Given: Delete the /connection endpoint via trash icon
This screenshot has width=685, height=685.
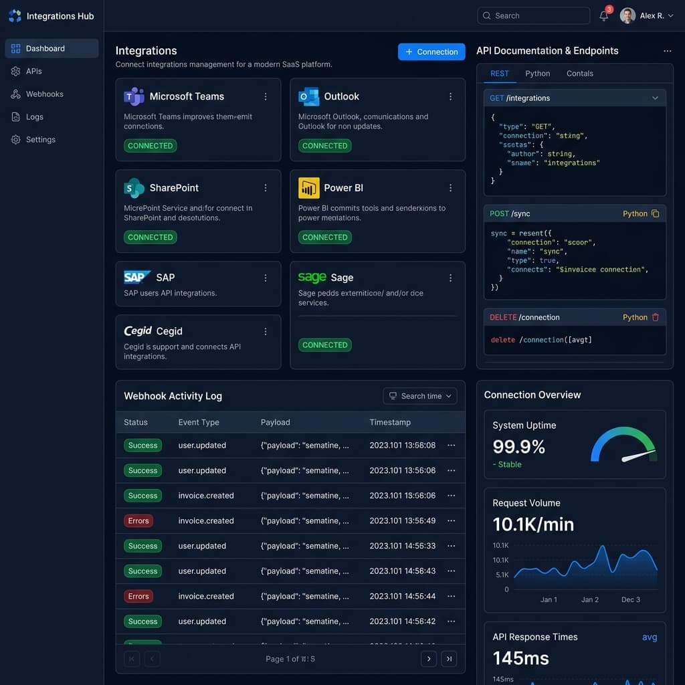Looking at the screenshot, I should (x=656, y=317).
